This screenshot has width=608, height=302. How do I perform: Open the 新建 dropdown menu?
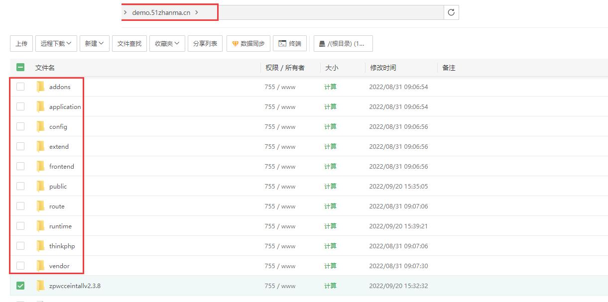(x=94, y=44)
